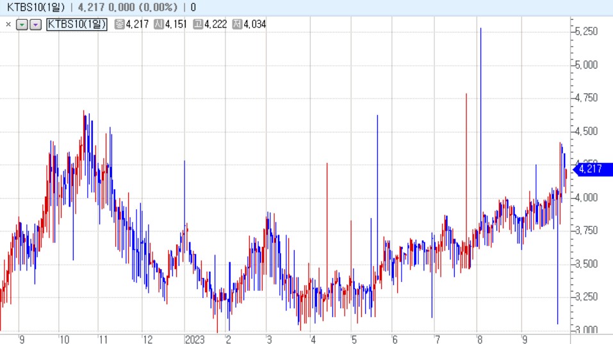The image size is (613, 344).
Task: Click the 종 closing price badge
Action: click(x=120, y=24)
